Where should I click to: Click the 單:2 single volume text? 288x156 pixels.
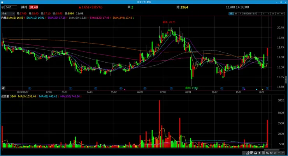pyautogui.click(x=130, y=7)
